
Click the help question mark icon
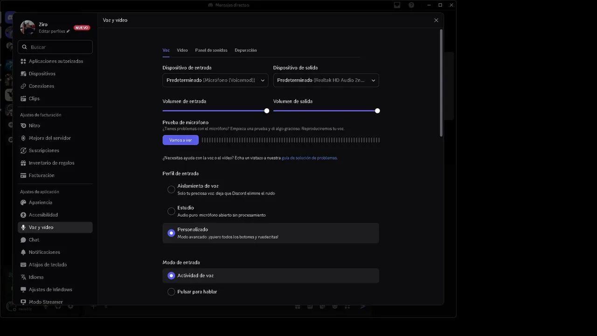tap(411, 5)
